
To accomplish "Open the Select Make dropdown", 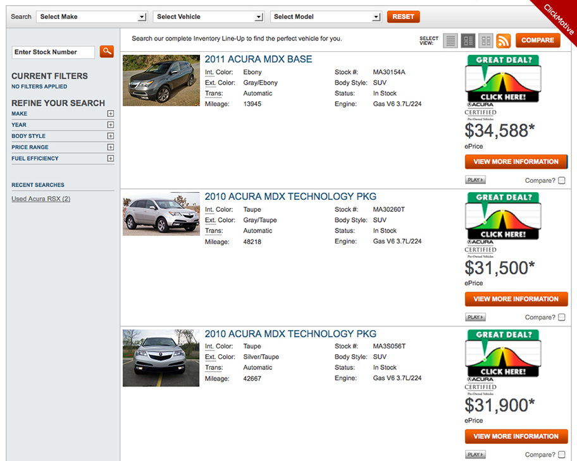I will pyautogui.click(x=92, y=16).
